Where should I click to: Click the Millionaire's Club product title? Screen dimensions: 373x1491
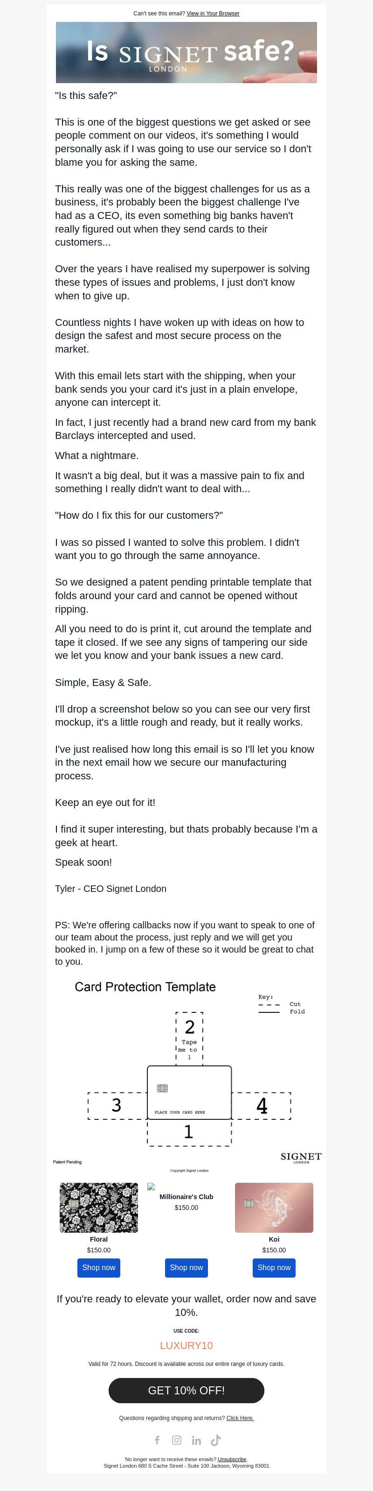point(186,1196)
